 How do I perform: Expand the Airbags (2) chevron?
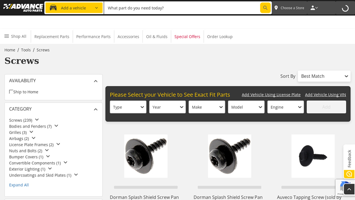coord(34,138)
